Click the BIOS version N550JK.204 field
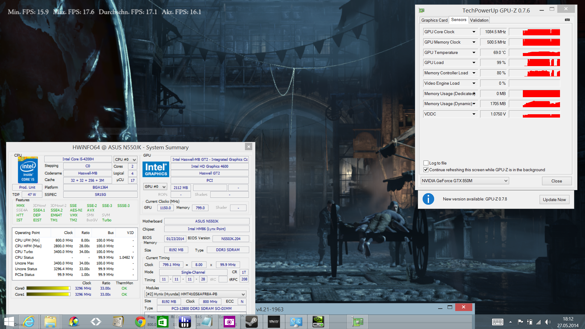This screenshot has width=585, height=329. tap(231, 239)
